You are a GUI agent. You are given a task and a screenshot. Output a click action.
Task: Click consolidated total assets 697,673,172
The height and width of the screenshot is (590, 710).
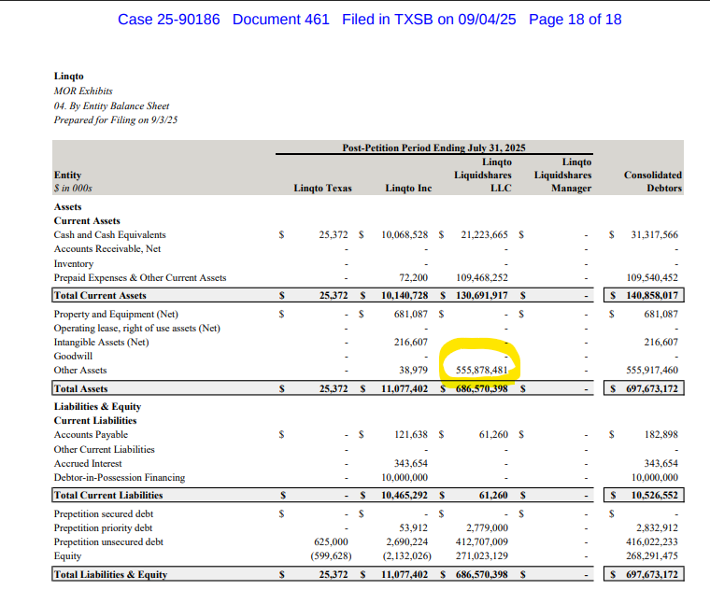(652, 388)
